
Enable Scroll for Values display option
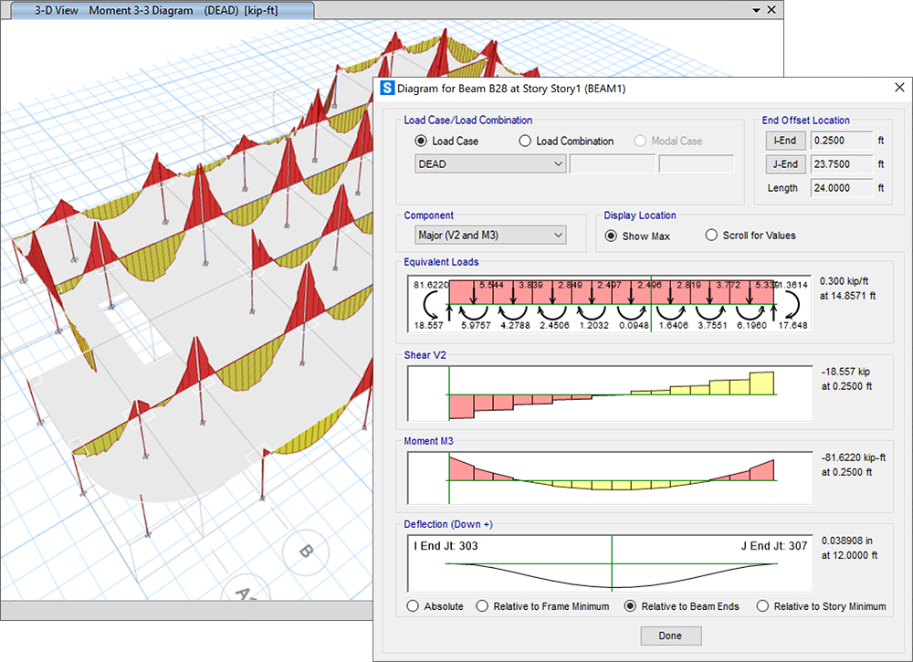[712, 236]
